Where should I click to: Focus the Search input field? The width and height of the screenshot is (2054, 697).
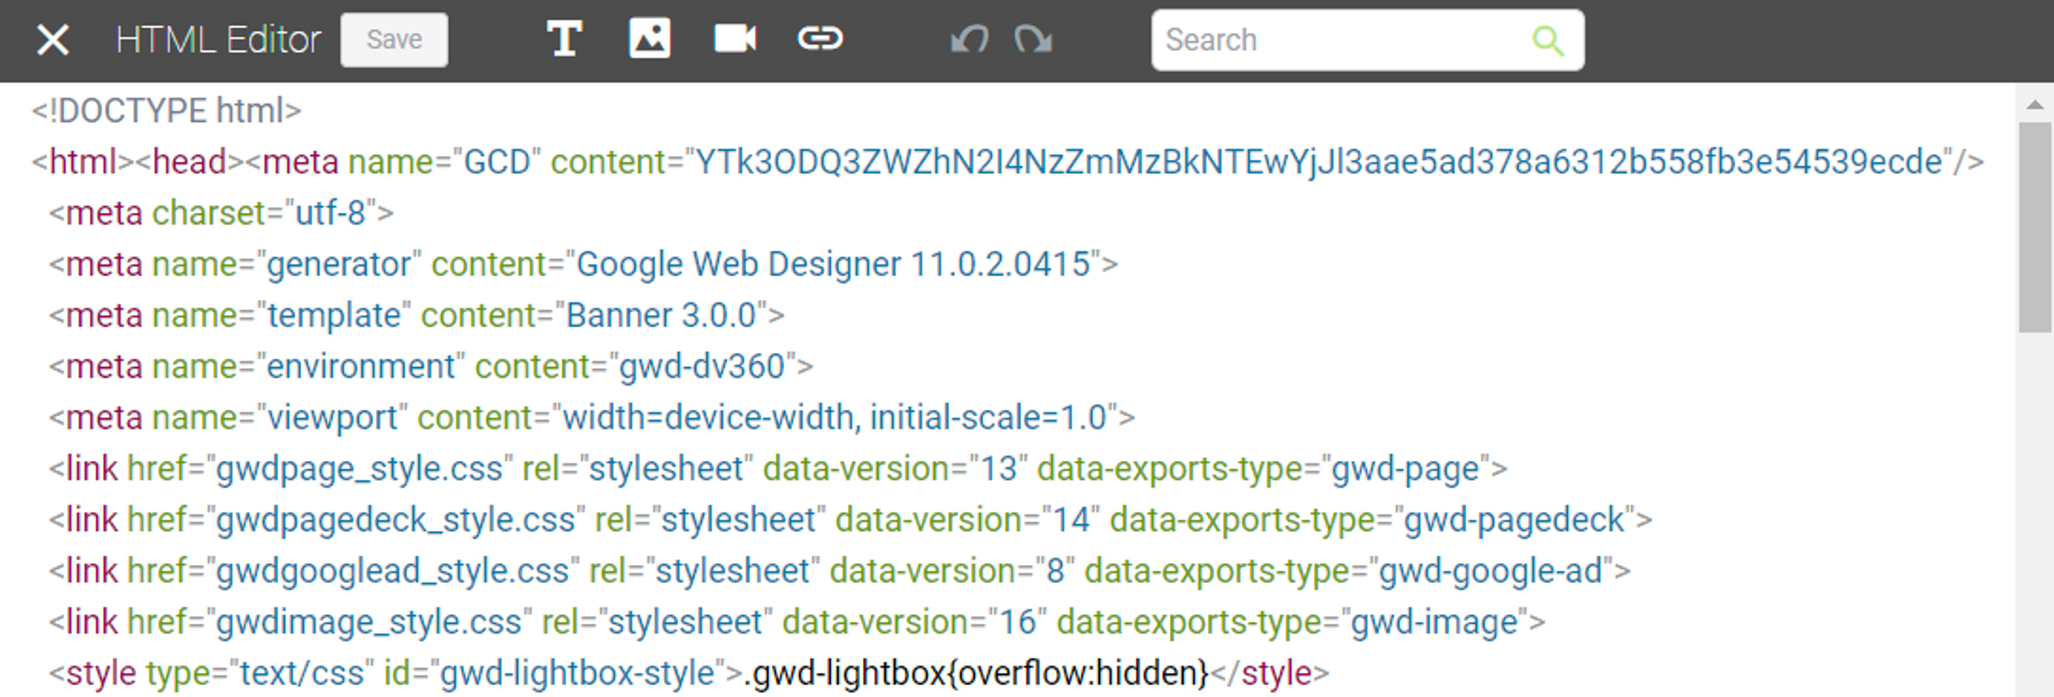tap(1368, 40)
